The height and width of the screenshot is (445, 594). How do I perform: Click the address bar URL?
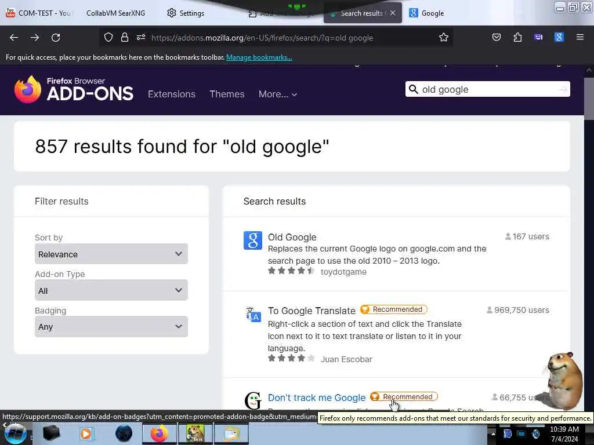pyautogui.click(x=262, y=38)
